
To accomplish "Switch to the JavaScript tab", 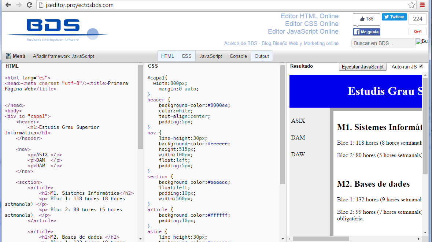I will click(x=211, y=56).
